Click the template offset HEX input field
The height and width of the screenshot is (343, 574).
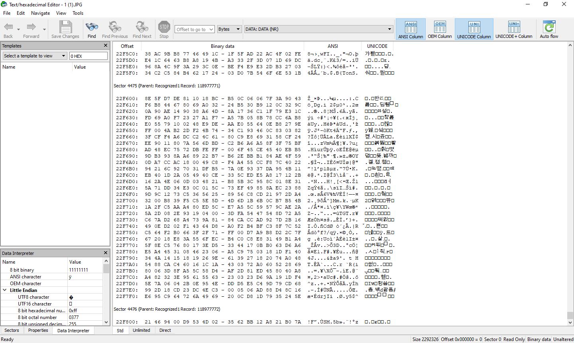[x=88, y=56]
